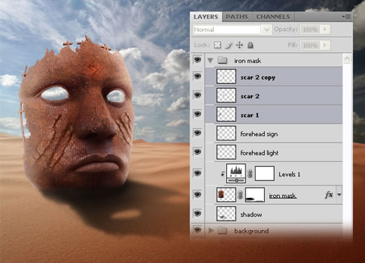Click the fx icon on iron mask layer

pos(329,195)
